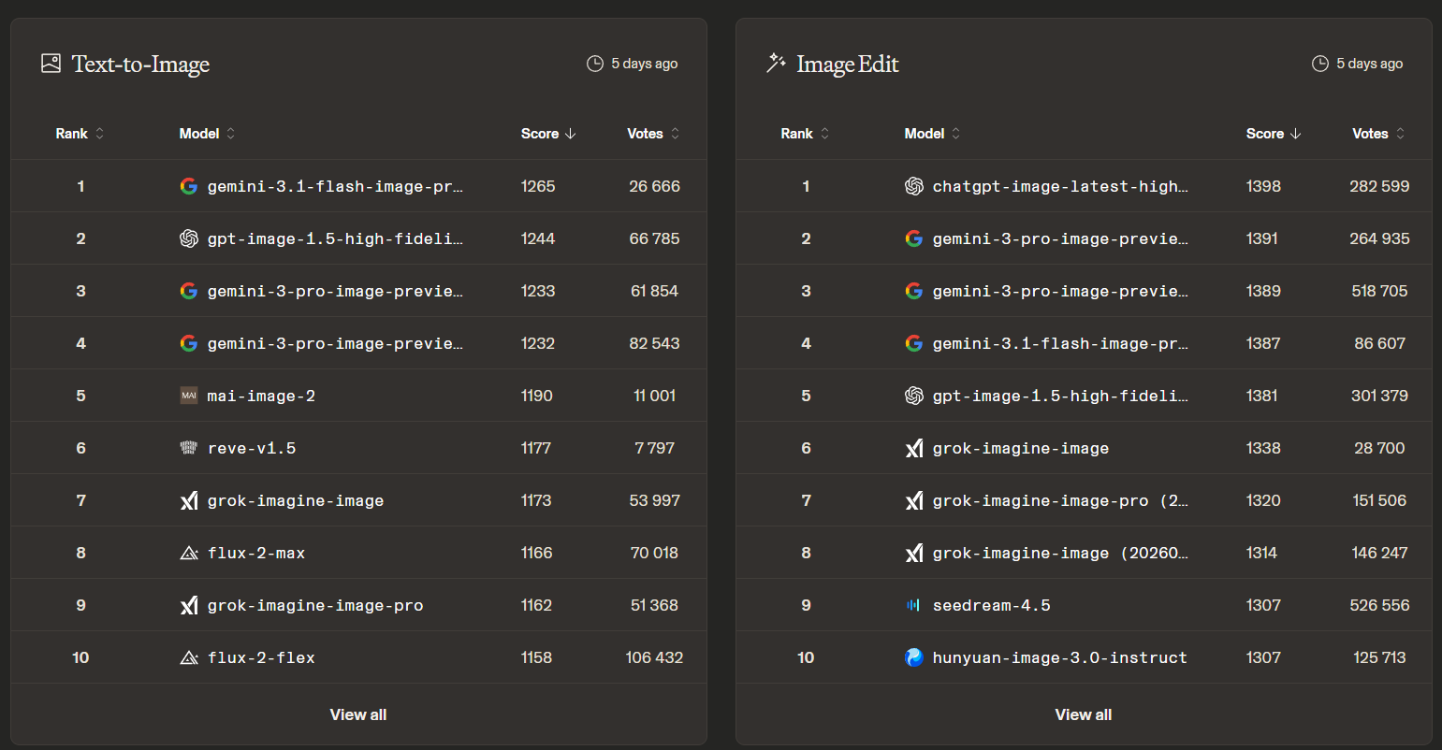Click votes value 7 797 for reve-v1.5
This screenshot has height=750, width=1442.
point(654,448)
